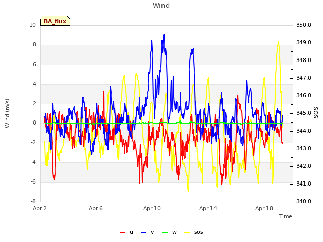
Task: Toggle the v series in legend
Action: (x=147, y=232)
